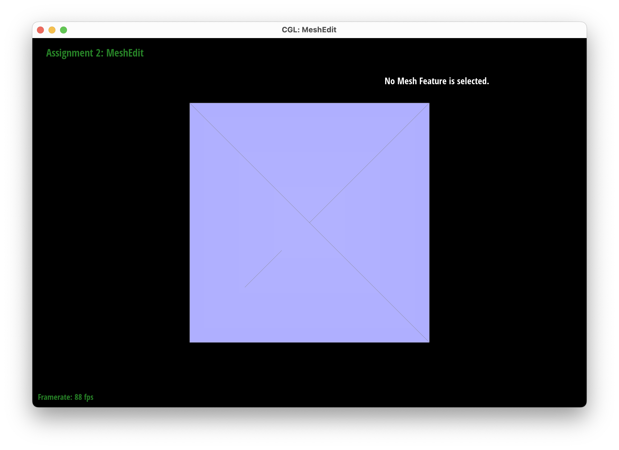Click the CGL: MeshEdit title bar text
This screenshot has width=619, height=450.
tap(309, 29)
